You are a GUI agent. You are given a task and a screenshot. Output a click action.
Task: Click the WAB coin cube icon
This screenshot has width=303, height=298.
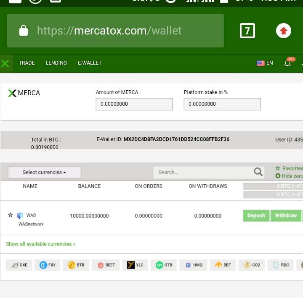[x=20, y=215]
